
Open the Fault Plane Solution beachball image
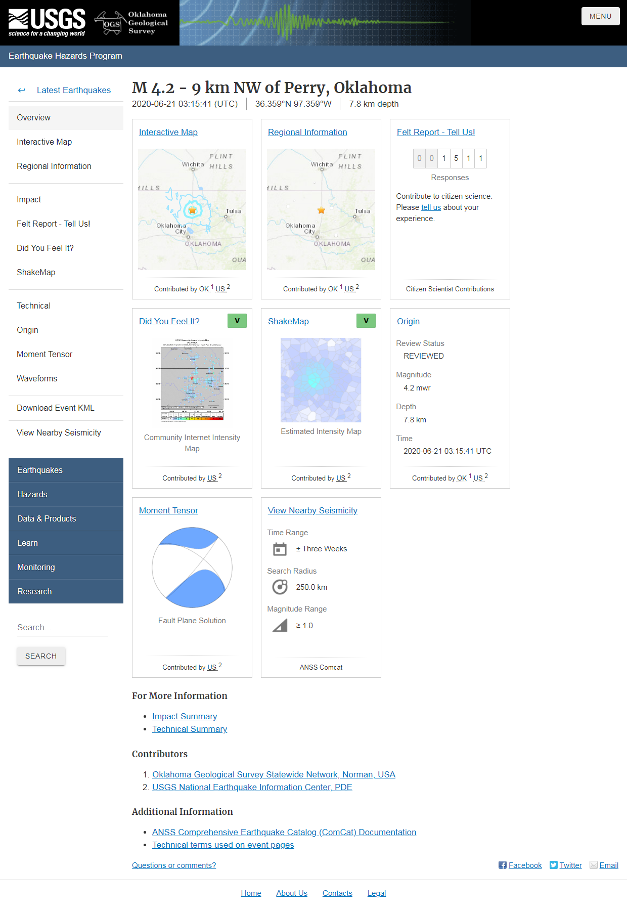(192, 567)
